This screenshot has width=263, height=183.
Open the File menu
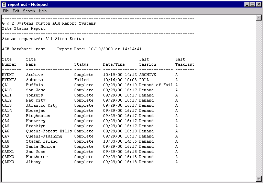(x=6, y=11)
